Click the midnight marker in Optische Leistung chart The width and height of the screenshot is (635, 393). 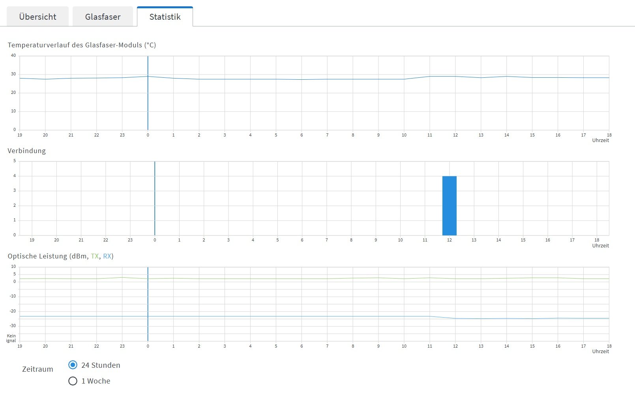(148, 304)
